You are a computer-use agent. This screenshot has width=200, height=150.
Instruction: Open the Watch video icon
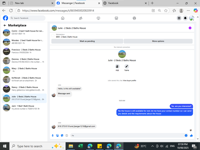pos(98,18)
